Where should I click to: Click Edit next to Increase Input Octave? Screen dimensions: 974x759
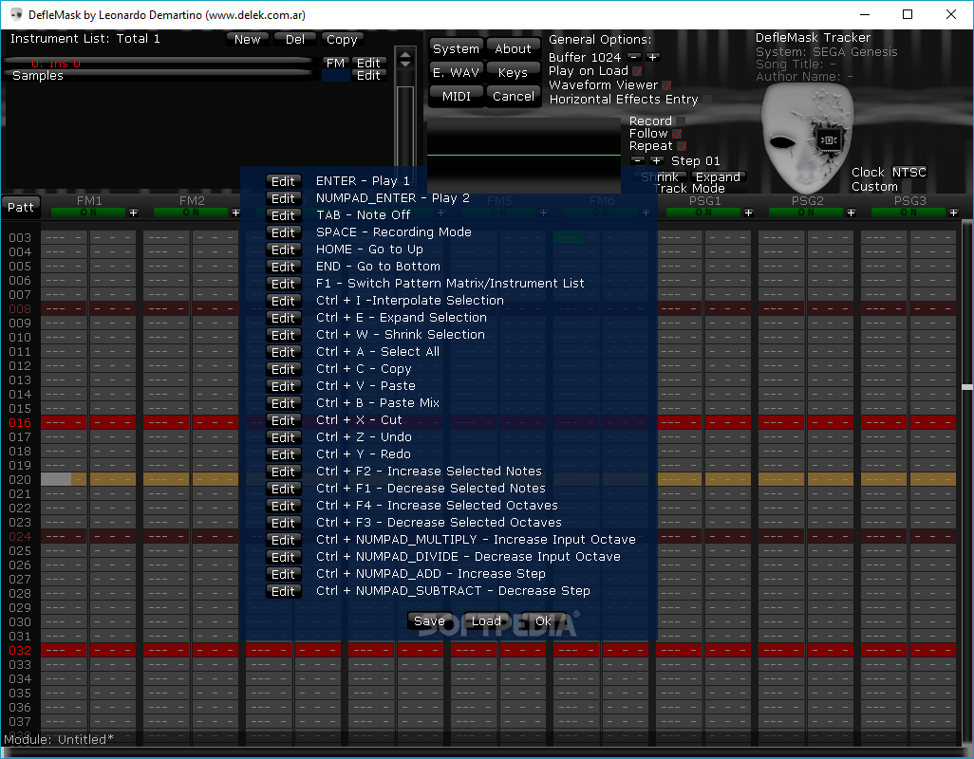point(283,540)
